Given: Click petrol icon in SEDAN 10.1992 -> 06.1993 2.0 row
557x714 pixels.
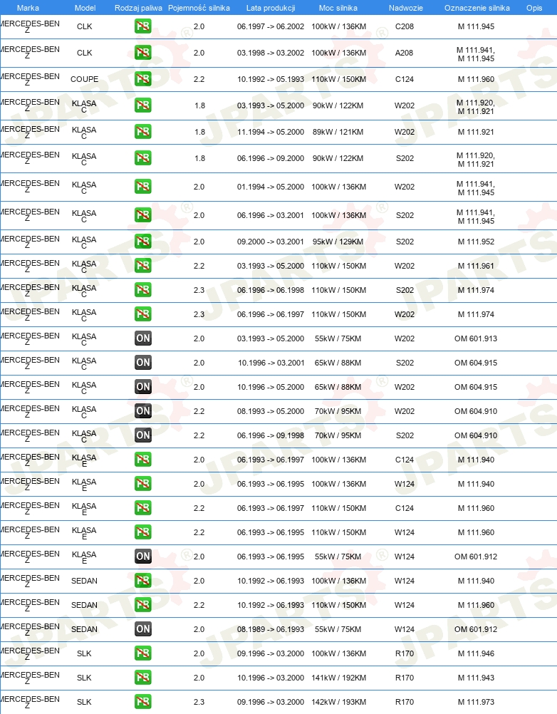Looking at the screenshot, I should pos(143,581).
